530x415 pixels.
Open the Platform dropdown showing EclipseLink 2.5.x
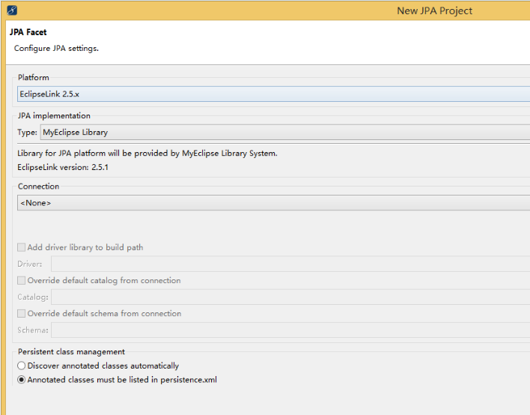tap(273, 94)
